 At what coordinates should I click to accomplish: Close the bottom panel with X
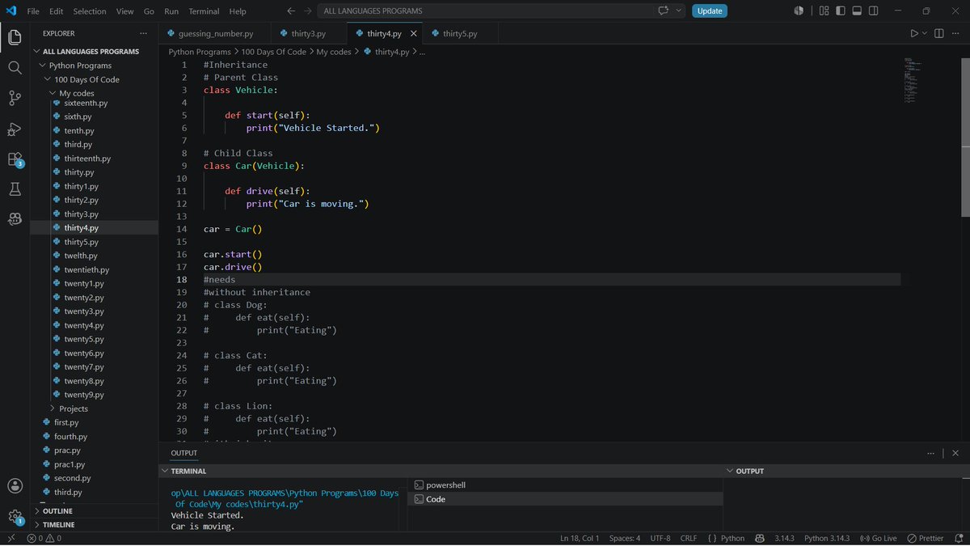coord(955,453)
